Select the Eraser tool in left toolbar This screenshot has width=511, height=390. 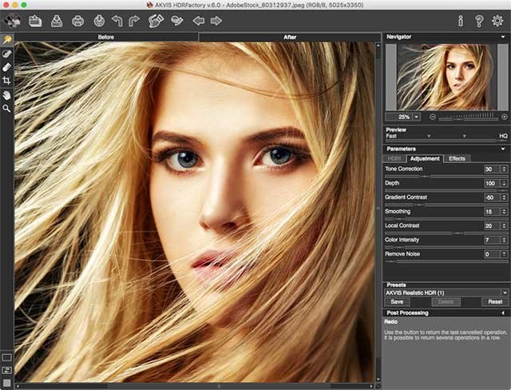[x=7, y=67]
